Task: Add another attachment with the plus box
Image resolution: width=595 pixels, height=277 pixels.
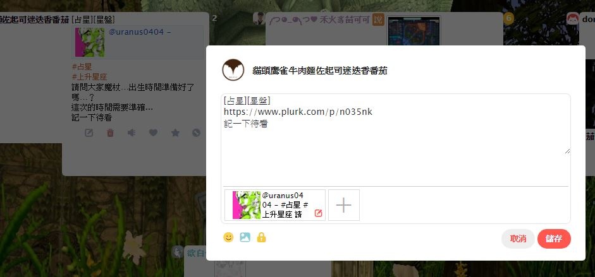Action: coord(344,205)
